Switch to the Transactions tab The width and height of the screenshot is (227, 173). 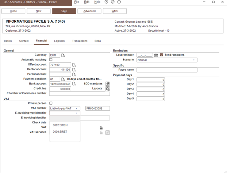click(x=80, y=41)
